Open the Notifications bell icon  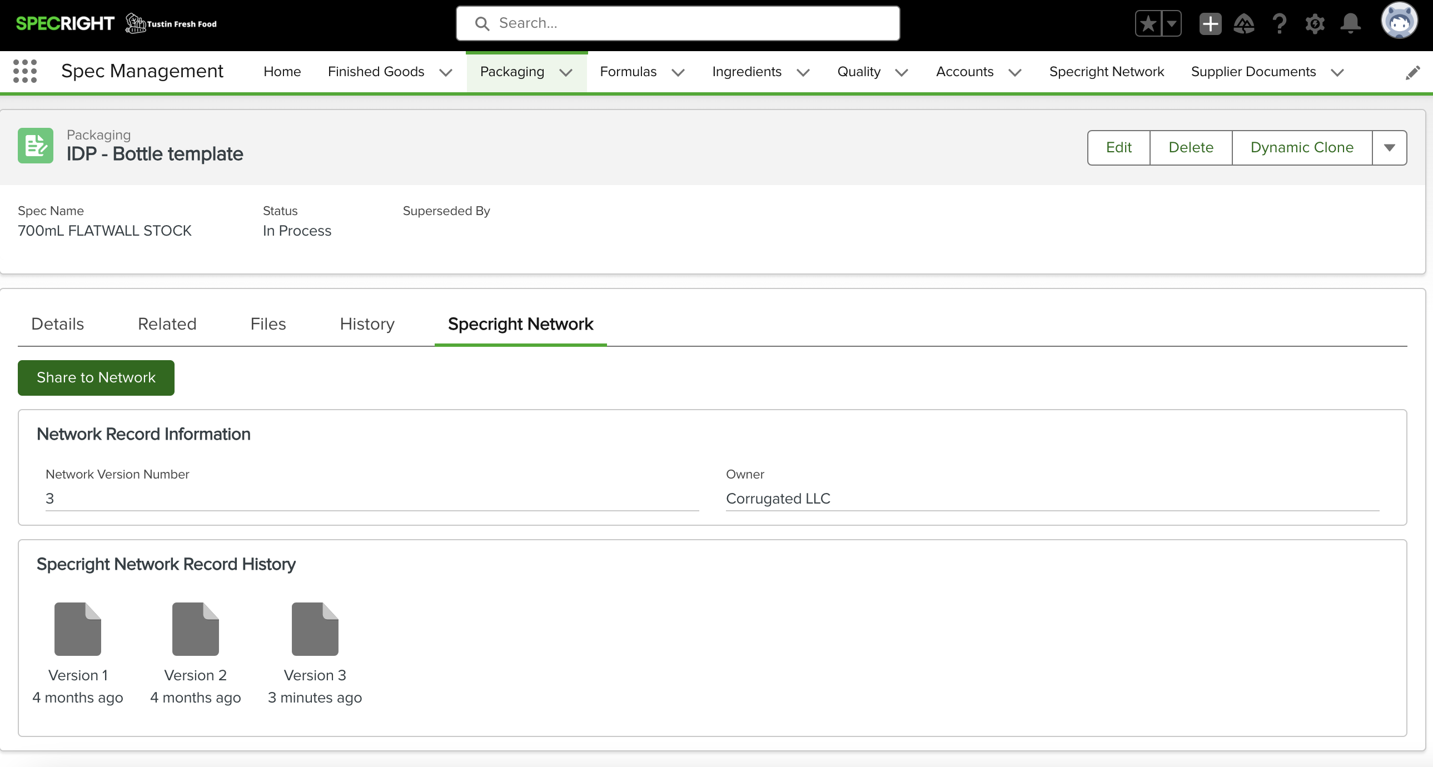click(x=1350, y=23)
